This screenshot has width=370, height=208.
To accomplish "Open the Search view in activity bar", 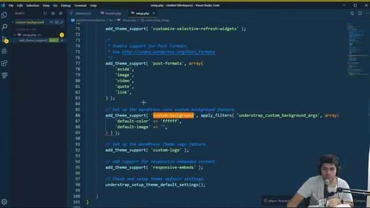I will tap(4, 27).
